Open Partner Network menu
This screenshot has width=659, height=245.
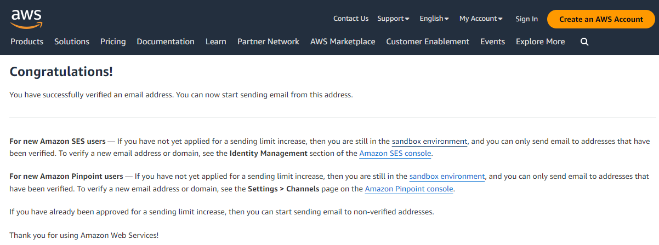(268, 42)
